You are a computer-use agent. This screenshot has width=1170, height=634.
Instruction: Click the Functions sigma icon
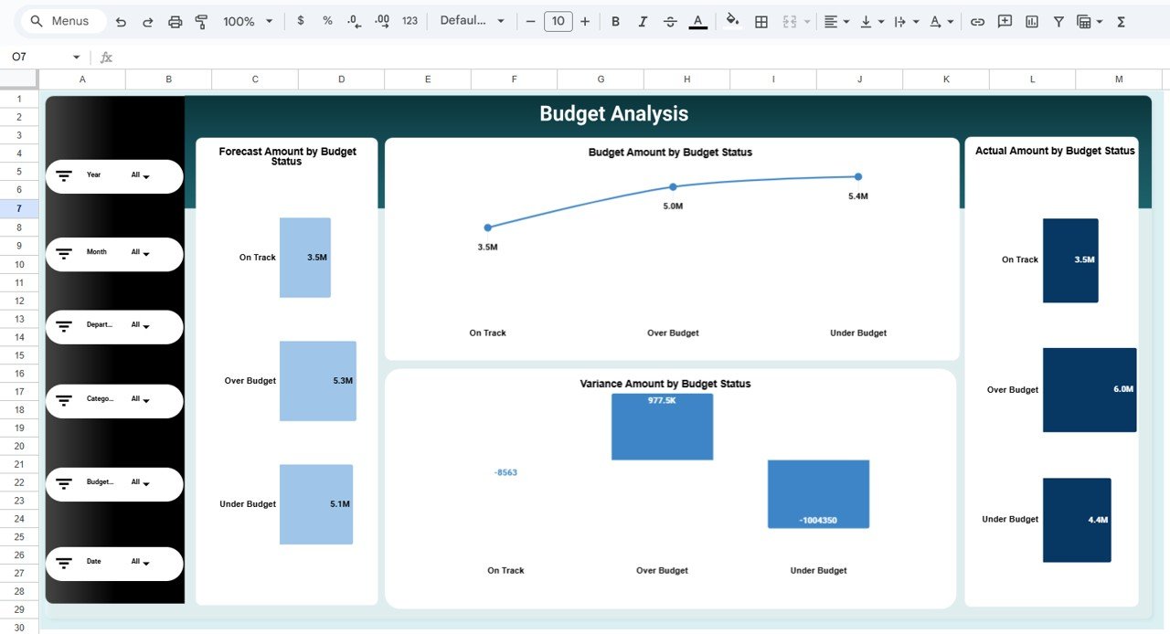click(1122, 21)
